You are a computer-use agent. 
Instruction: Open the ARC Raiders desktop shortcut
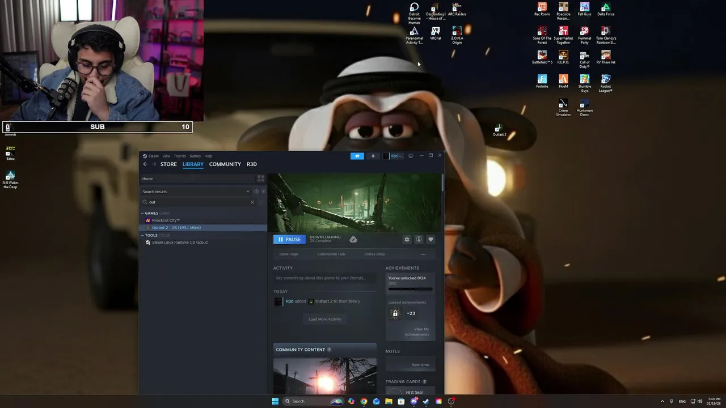pos(457,9)
